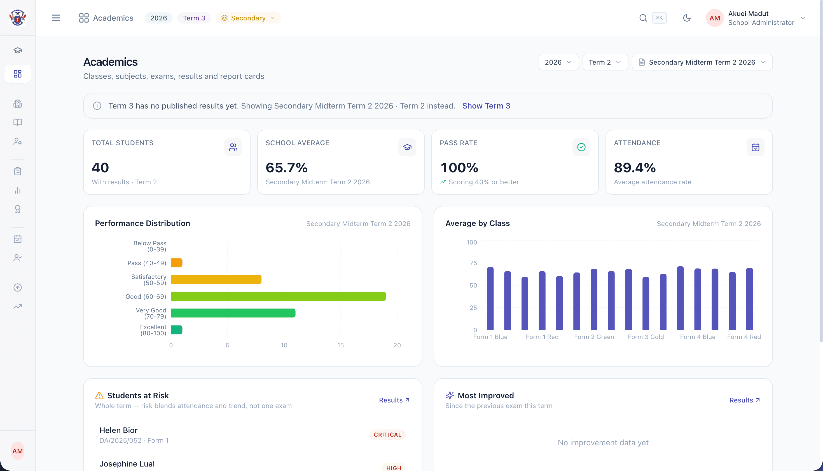Click the Pass Rate check icon
This screenshot has height=471, width=823.
pyautogui.click(x=581, y=147)
